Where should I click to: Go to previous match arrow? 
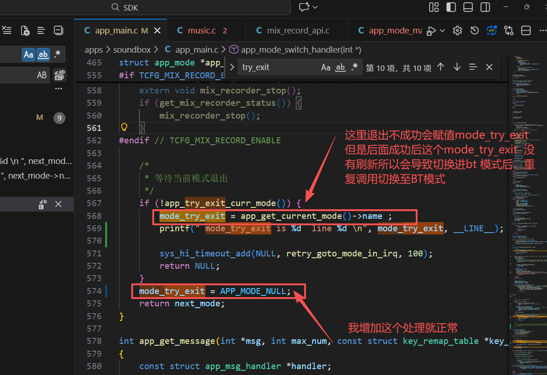[440, 67]
